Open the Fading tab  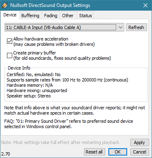coord(51,16)
